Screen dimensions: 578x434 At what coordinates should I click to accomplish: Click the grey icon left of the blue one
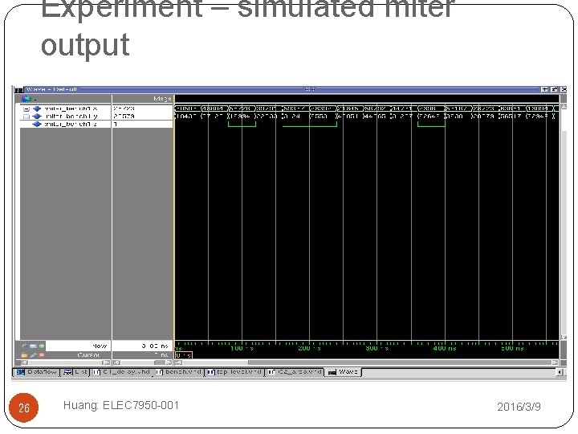point(24,346)
